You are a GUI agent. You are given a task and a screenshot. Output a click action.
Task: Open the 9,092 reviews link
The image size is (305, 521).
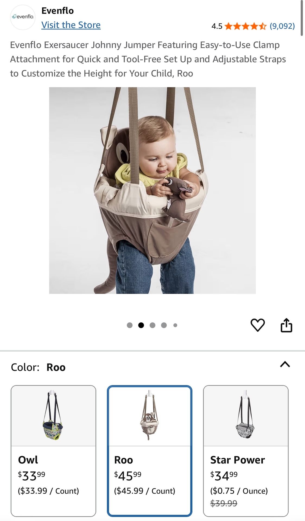[x=282, y=26]
